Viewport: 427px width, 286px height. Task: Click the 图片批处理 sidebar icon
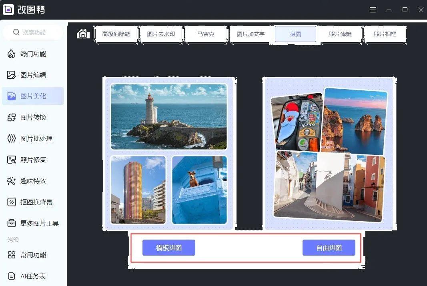coord(12,139)
